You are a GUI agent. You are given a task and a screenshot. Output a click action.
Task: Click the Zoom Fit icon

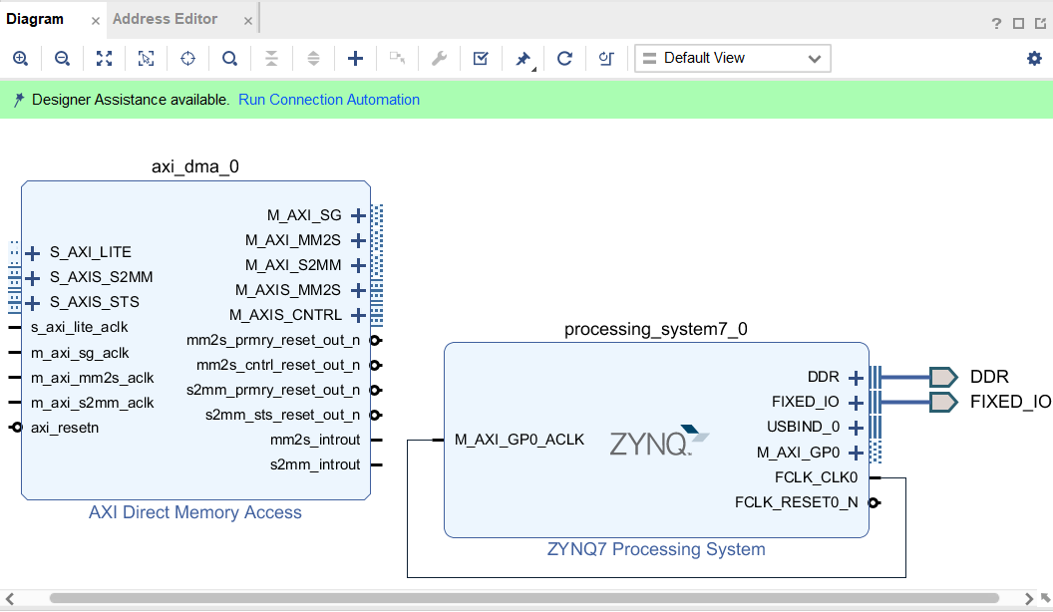[x=104, y=58]
